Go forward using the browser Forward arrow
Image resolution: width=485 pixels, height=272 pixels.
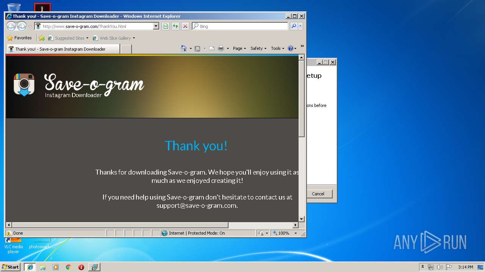point(22,26)
